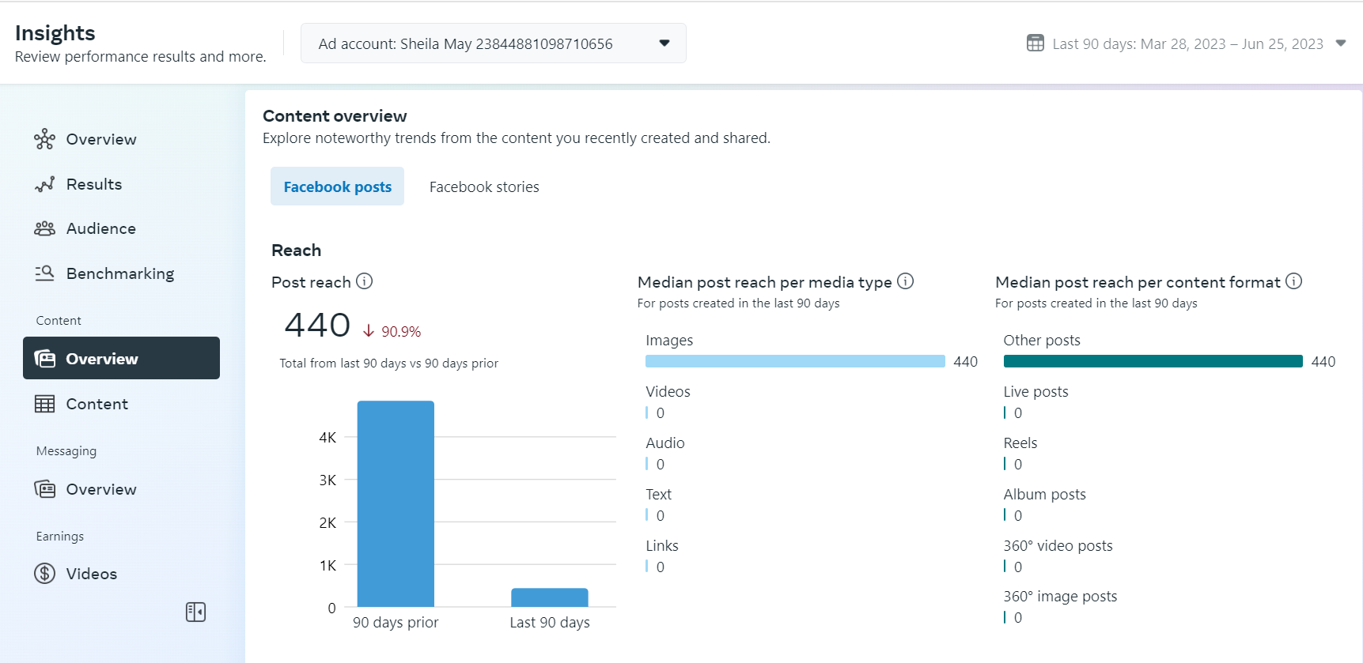
Task: Click the Benchmarking magnifier icon
Action: pos(44,273)
